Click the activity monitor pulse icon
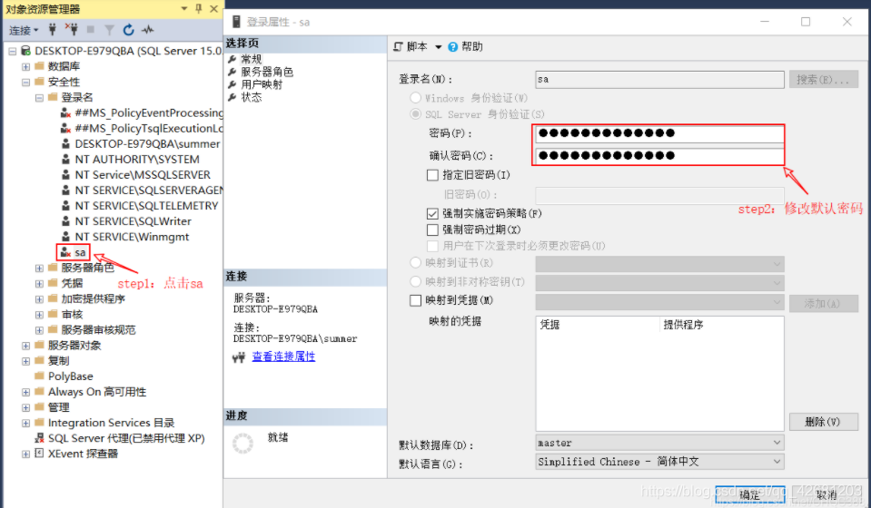The width and height of the screenshot is (871, 508). (x=148, y=30)
